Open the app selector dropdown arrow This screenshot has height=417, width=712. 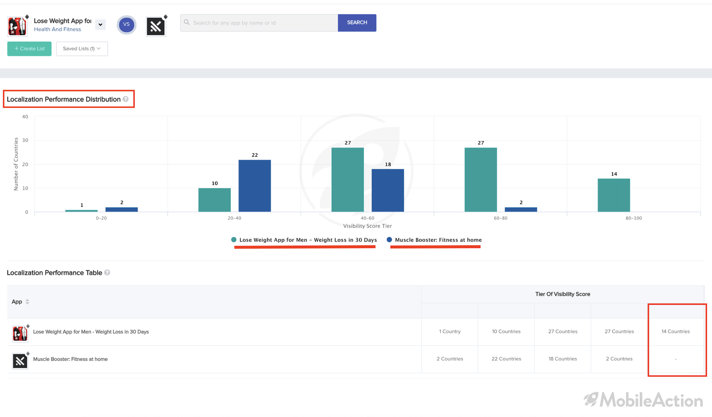[100, 25]
